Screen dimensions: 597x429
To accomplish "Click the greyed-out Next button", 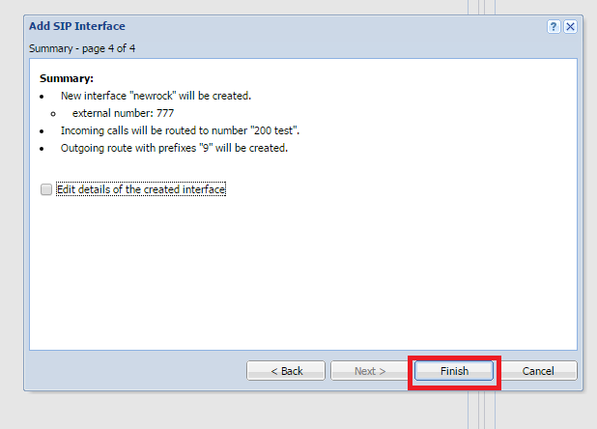I will pos(370,371).
